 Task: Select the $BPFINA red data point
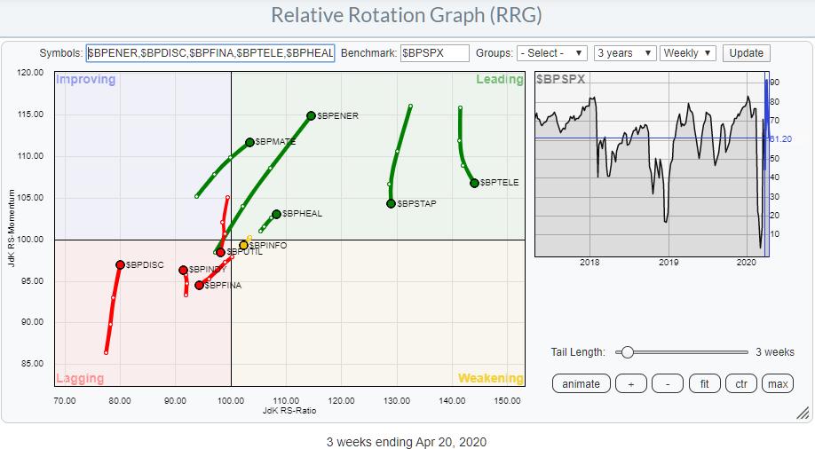point(199,286)
